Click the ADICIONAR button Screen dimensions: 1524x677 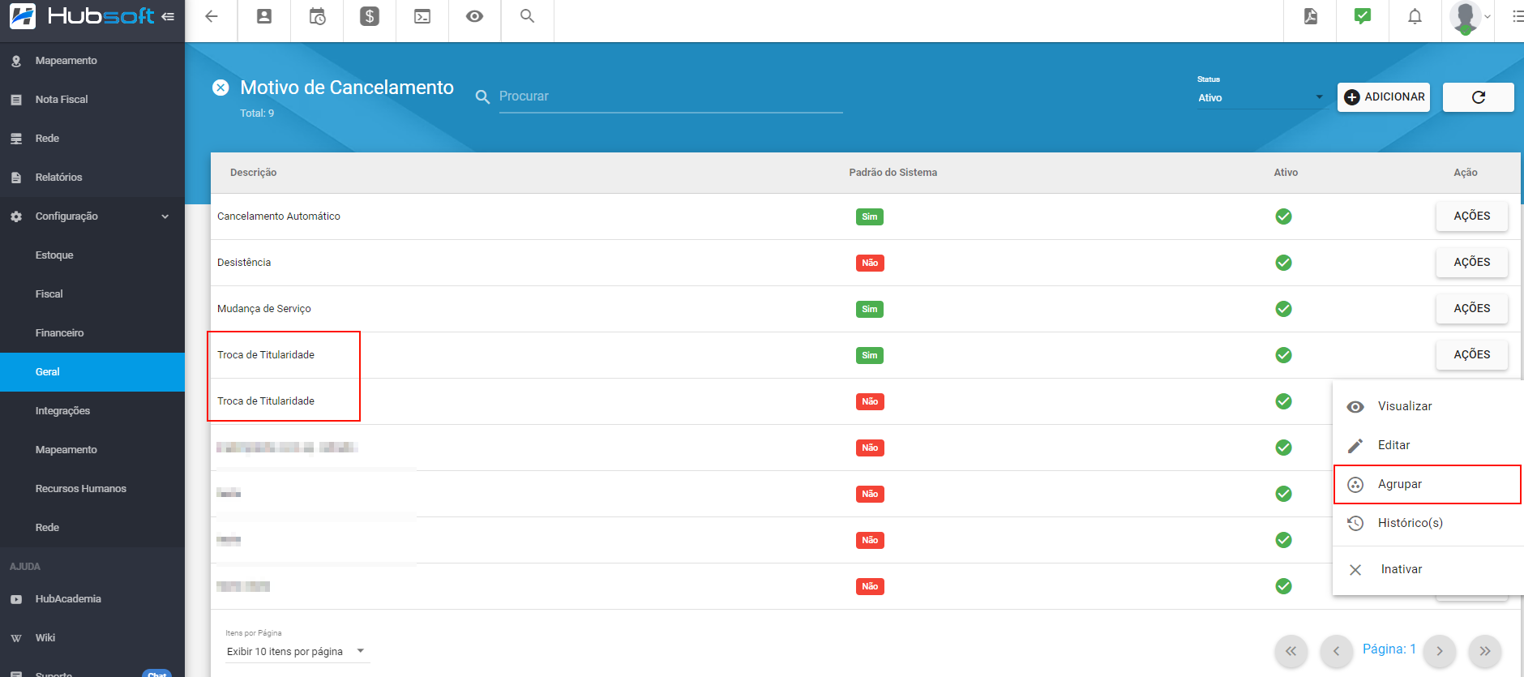click(x=1384, y=97)
